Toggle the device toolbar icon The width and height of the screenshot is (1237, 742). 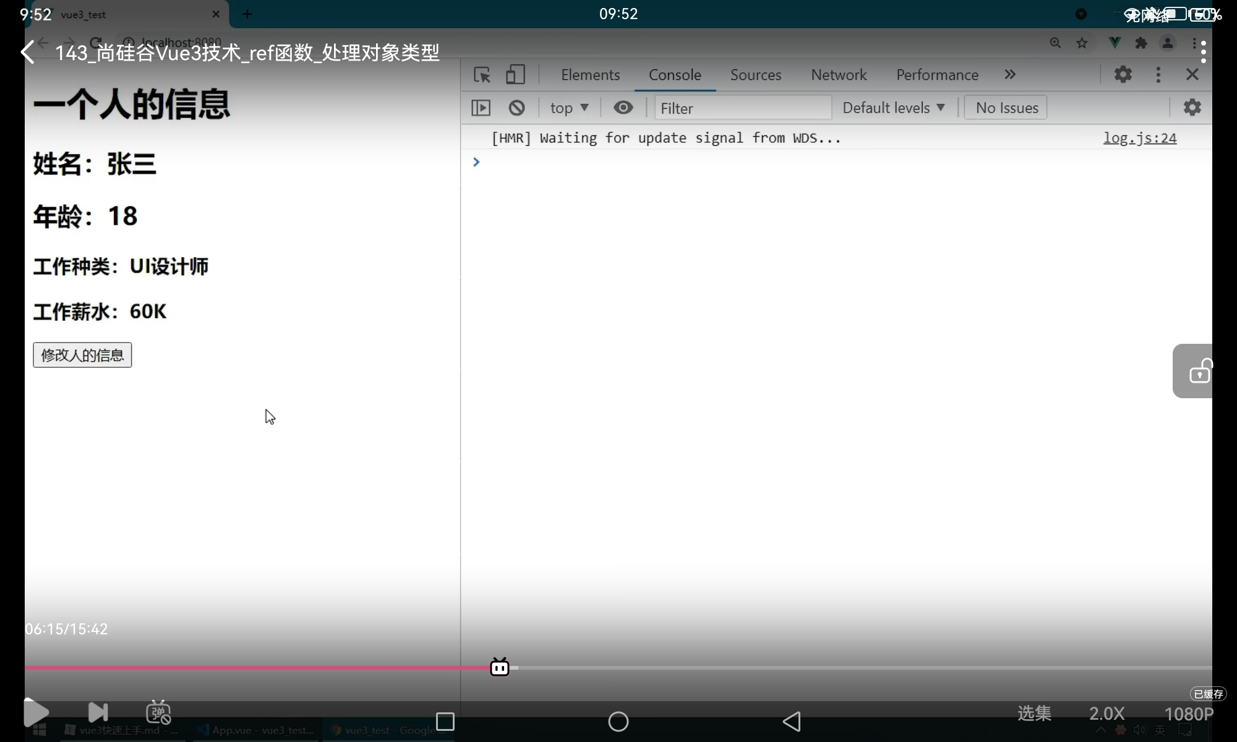515,75
